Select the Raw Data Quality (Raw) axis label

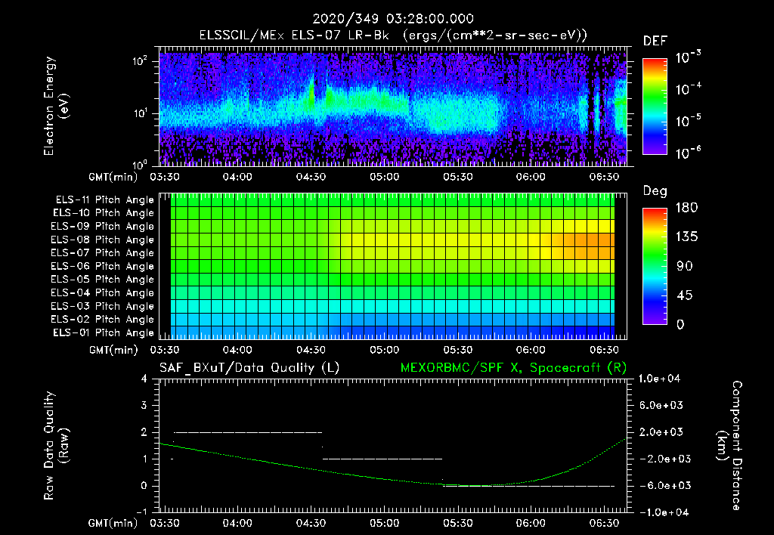click(x=56, y=446)
